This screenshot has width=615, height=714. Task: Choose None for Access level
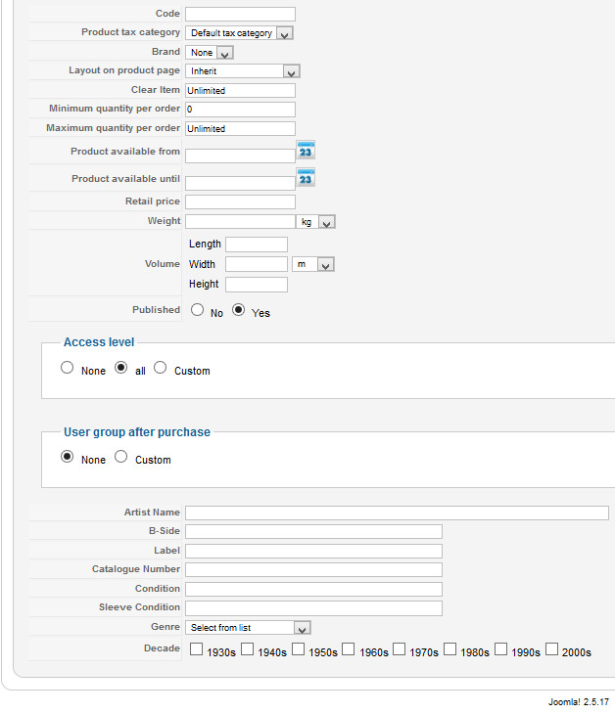[67, 368]
